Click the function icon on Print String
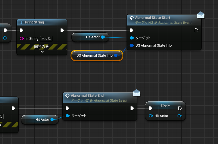The image size is (218, 144). (22, 22)
